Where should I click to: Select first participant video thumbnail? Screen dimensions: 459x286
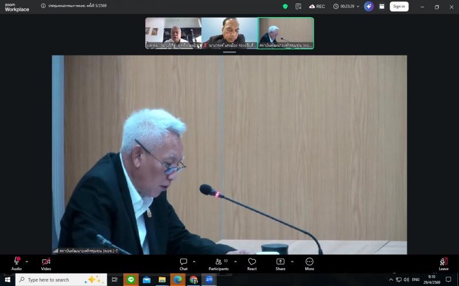click(173, 33)
